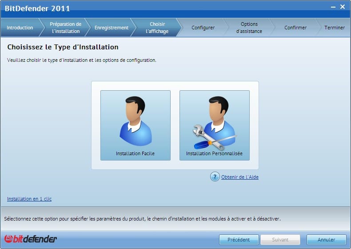The image size is (351, 249).
Task: Select the Choisir l'affichage step
Action: point(157,28)
